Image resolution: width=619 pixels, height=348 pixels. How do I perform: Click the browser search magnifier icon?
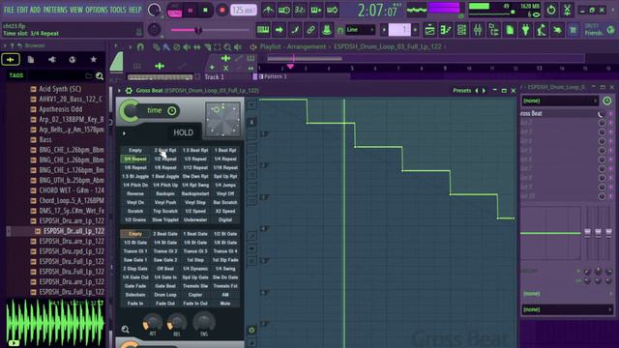pos(100,75)
